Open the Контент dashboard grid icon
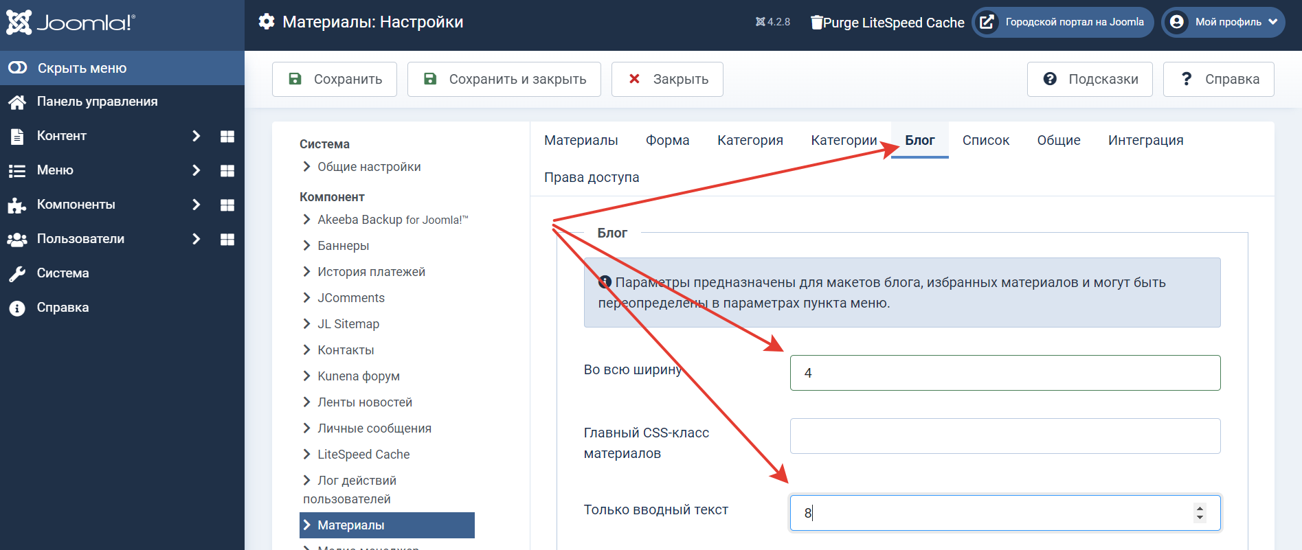The height and width of the screenshot is (550, 1302). coord(227,136)
